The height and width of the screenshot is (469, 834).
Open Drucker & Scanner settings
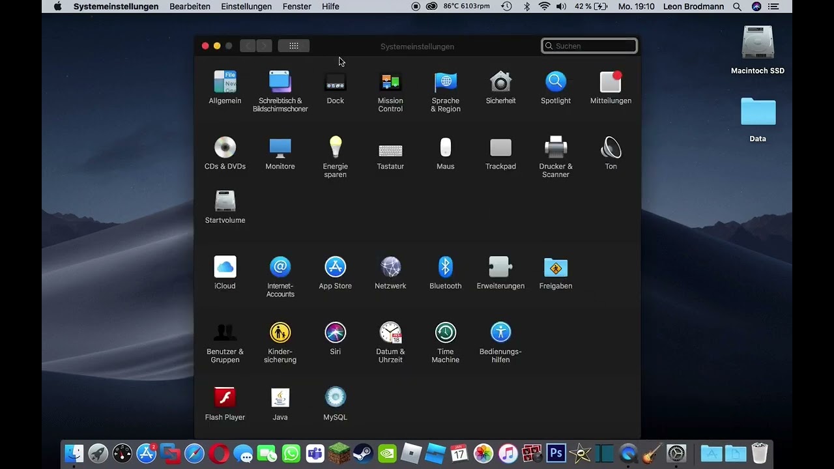click(x=556, y=157)
